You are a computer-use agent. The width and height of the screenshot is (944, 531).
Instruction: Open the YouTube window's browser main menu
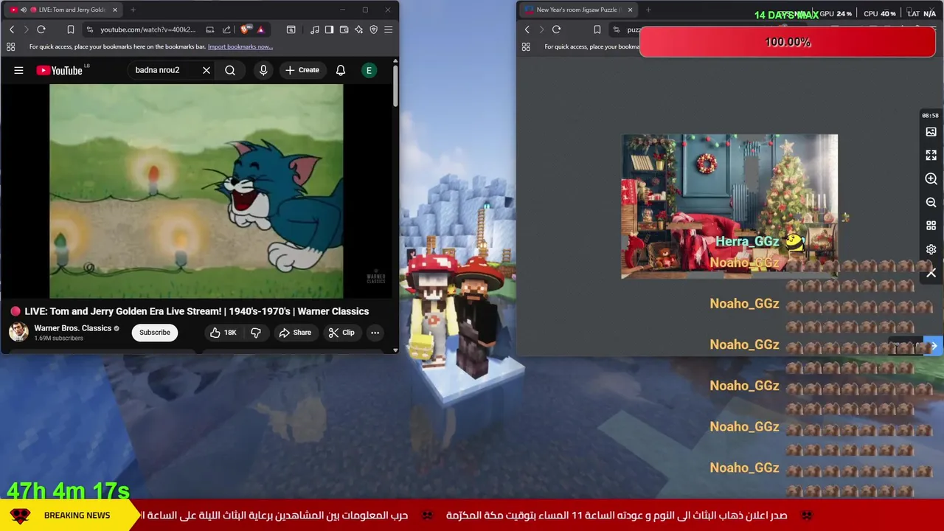click(x=388, y=29)
